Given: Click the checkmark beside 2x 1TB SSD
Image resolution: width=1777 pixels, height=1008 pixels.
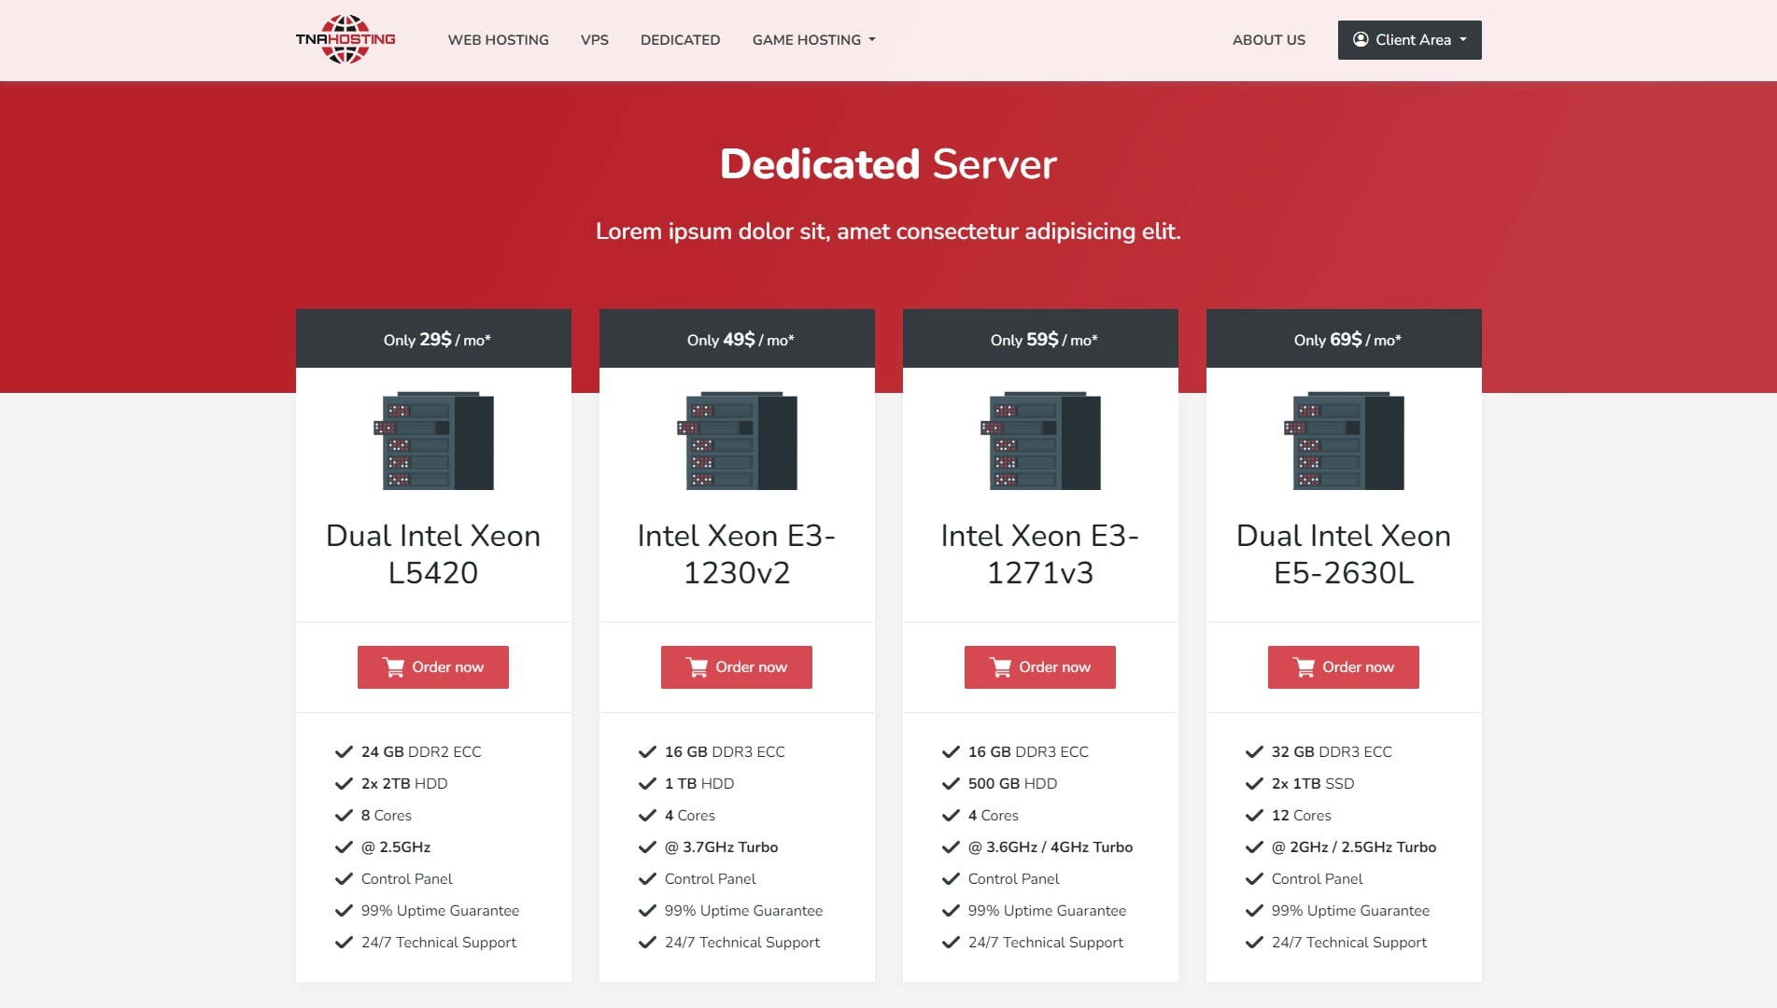Looking at the screenshot, I should coord(1254,784).
